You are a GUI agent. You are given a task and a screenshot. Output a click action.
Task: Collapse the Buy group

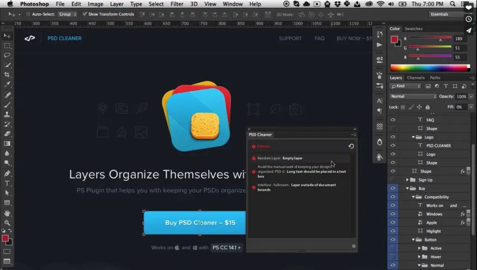(407, 188)
